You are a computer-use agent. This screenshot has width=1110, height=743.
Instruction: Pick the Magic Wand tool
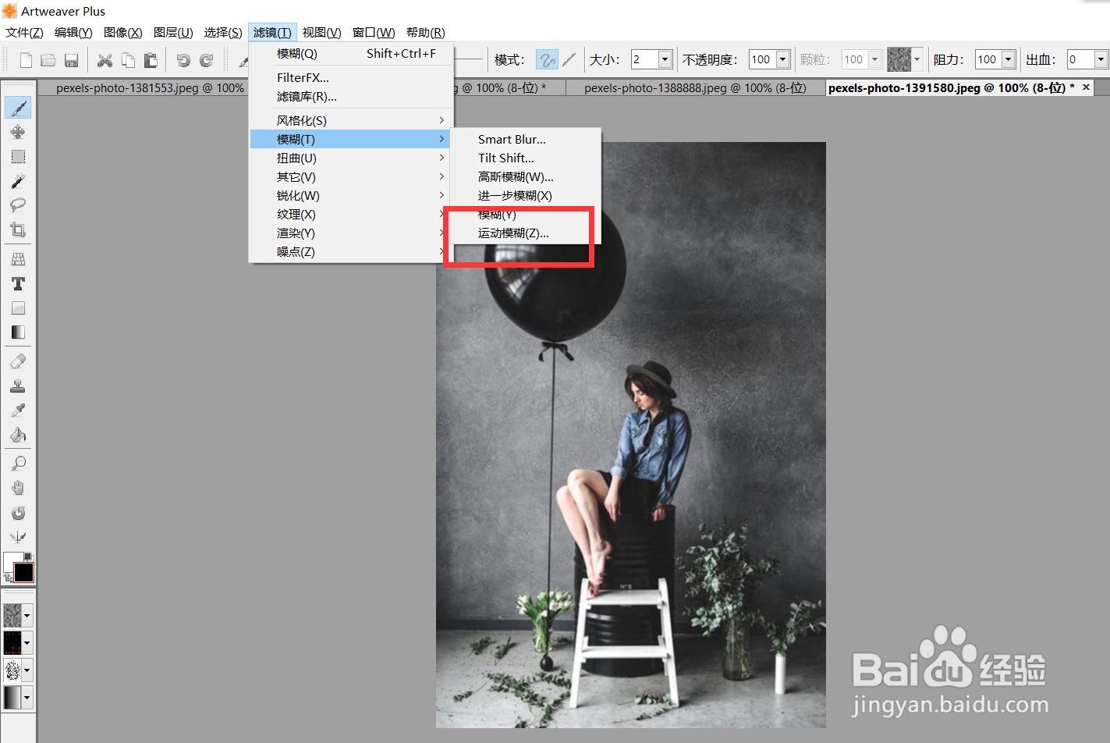pyautogui.click(x=18, y=181)
